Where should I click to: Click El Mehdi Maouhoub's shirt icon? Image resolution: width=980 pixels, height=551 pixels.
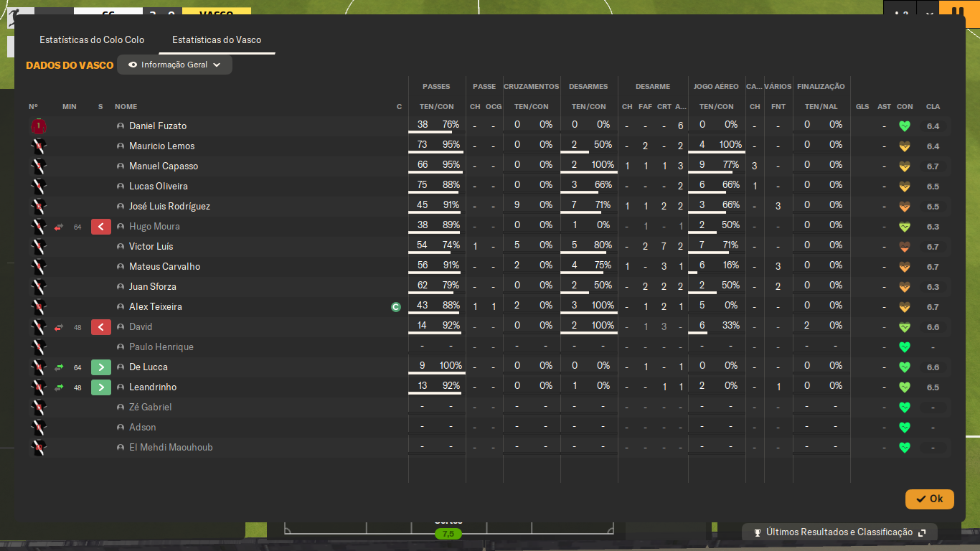click(39, 448)
